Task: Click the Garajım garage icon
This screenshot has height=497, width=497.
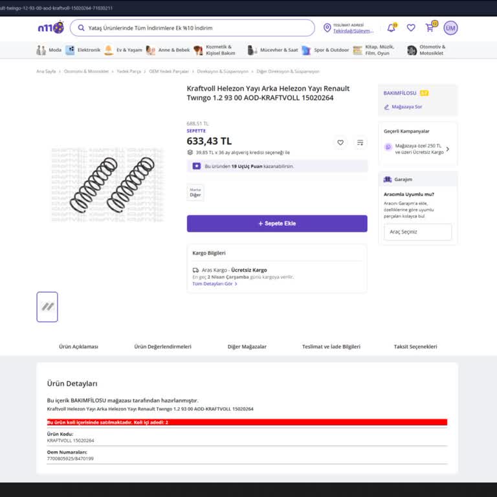Action: click(x=388, y=179)
